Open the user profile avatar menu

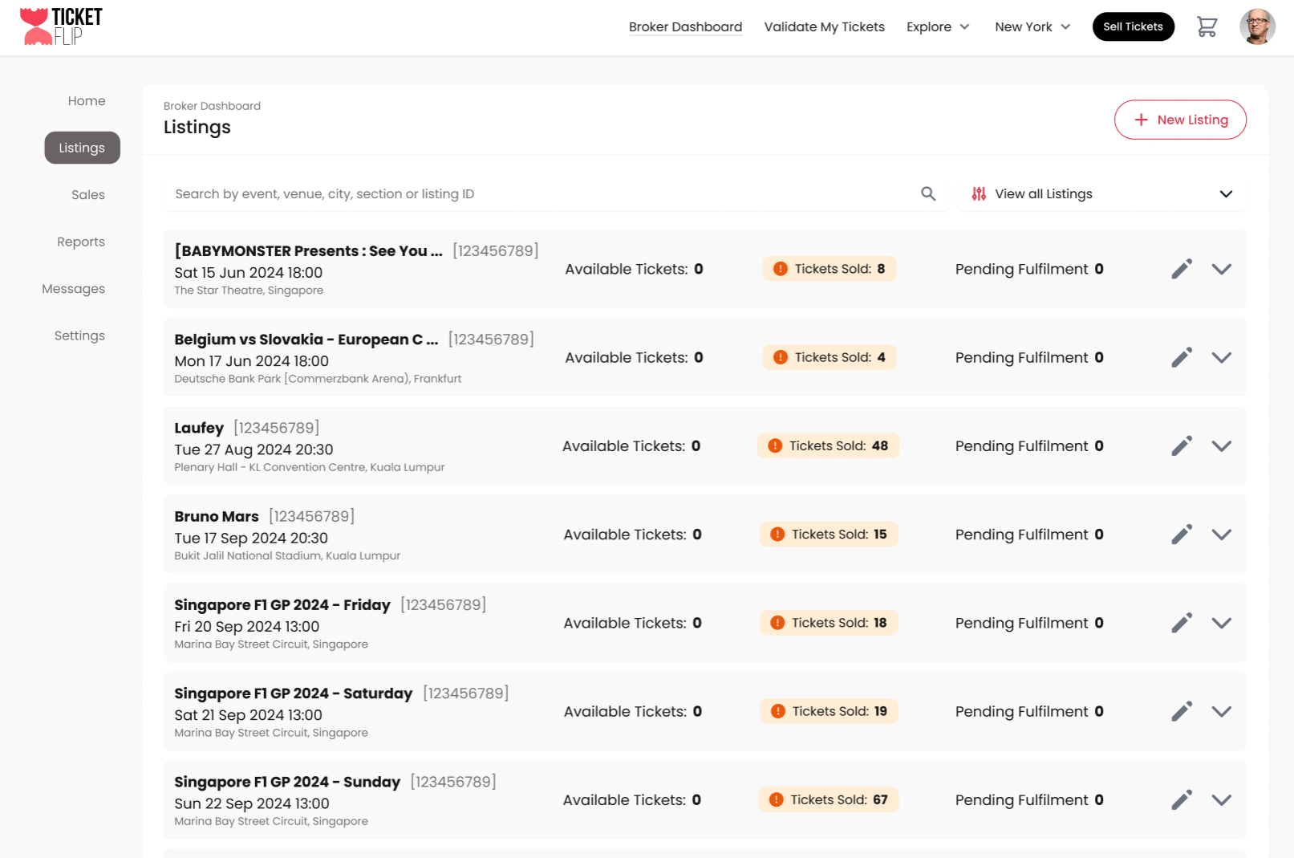pyautogui.click(x=1257, y=26)
